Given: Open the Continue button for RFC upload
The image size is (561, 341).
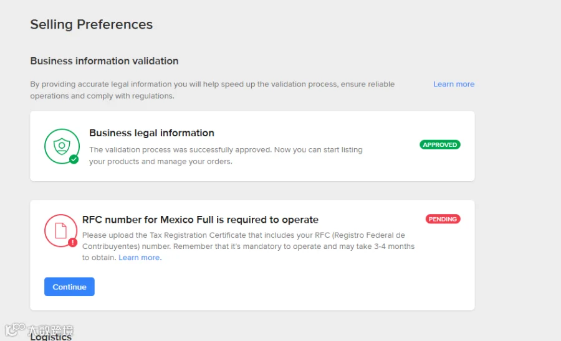Looking at the screenshot, I should point(69,287).
